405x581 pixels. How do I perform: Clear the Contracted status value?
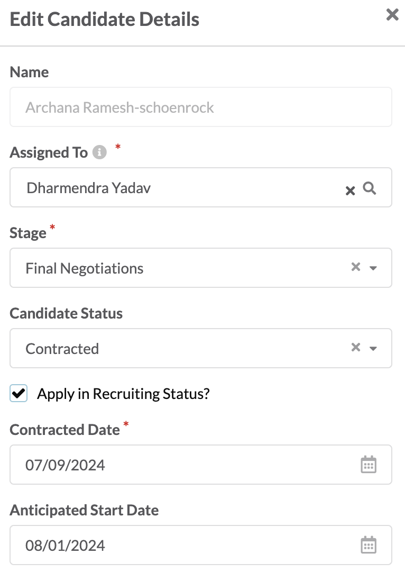(x=356, y=347)
